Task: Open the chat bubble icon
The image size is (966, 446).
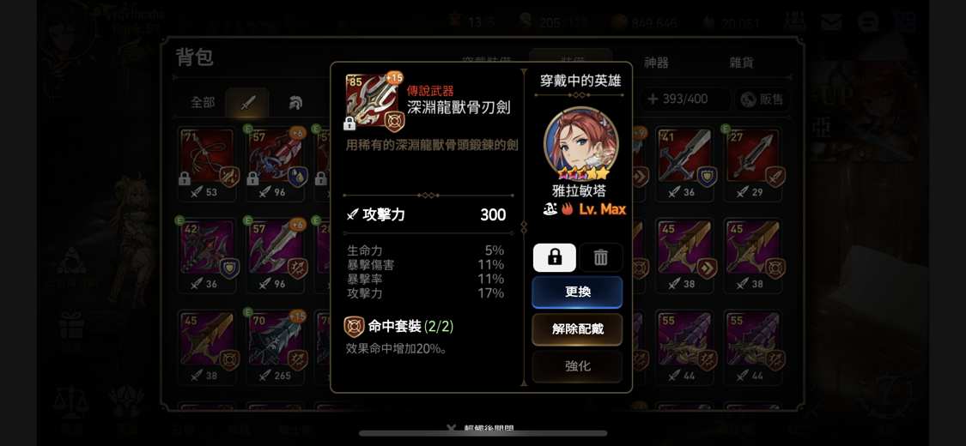Action: 867,23
